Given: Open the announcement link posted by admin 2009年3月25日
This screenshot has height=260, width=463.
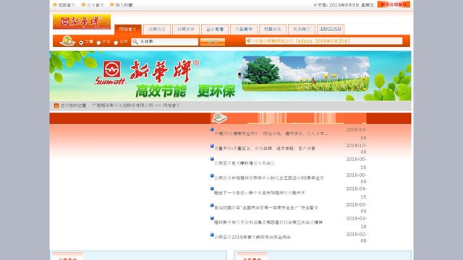Looking at the screenshot, I should 300,41.
